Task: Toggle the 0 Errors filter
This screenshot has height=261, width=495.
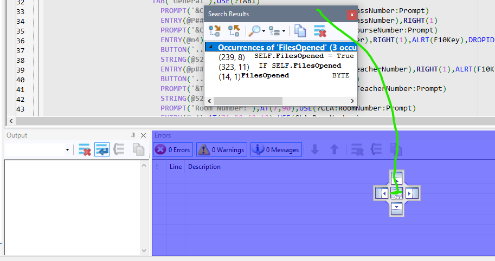Action: pyautogui.click(x=173, y=150)
